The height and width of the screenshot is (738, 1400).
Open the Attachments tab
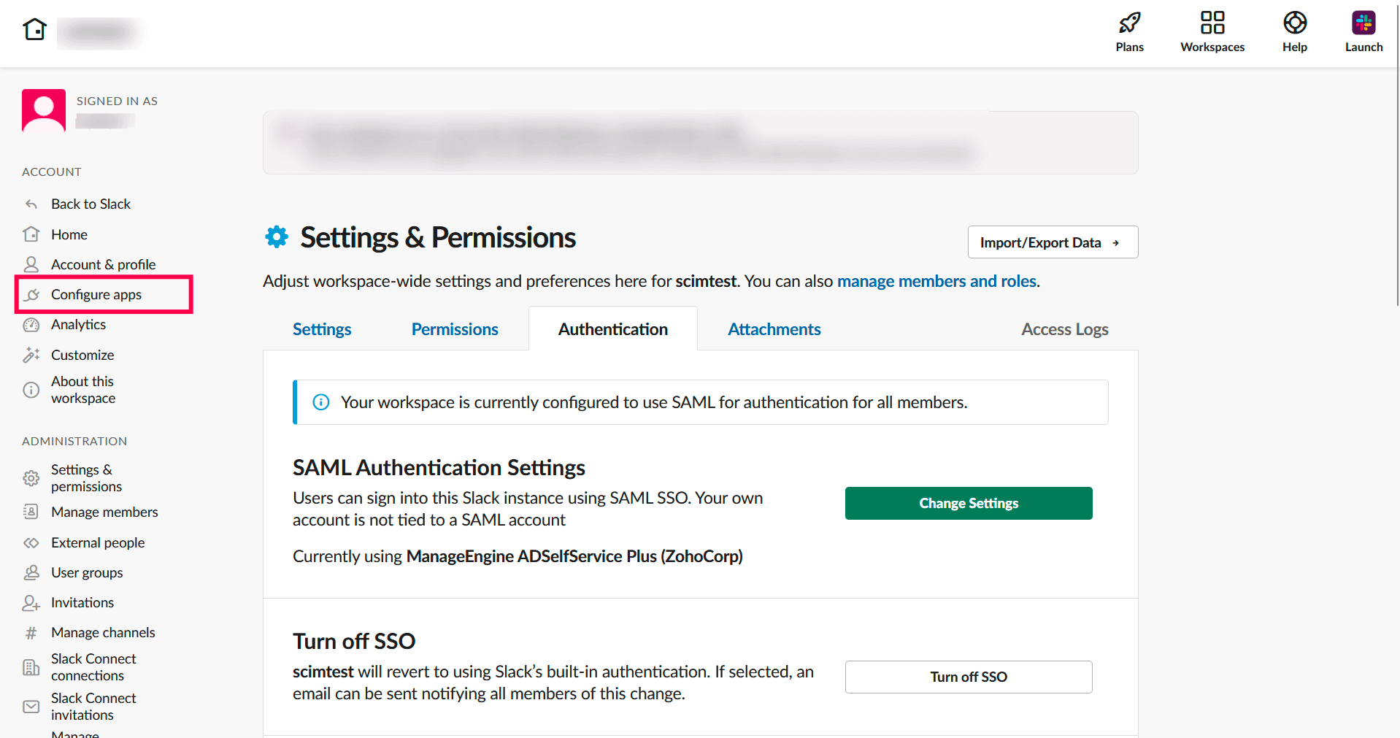click(x=774, y=329)
